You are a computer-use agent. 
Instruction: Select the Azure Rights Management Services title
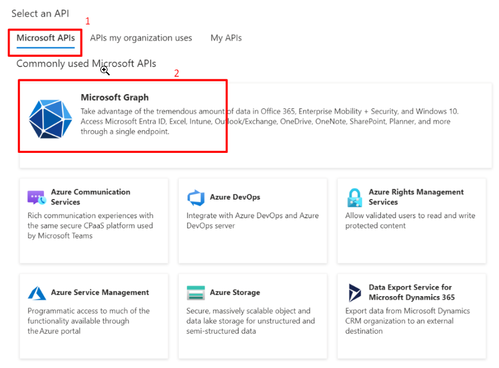point(416,197)
